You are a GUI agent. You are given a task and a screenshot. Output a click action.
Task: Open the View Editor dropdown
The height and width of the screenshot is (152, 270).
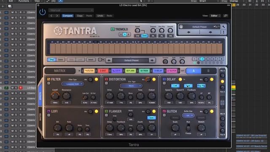pyautogui.click(x=216, y=16)
